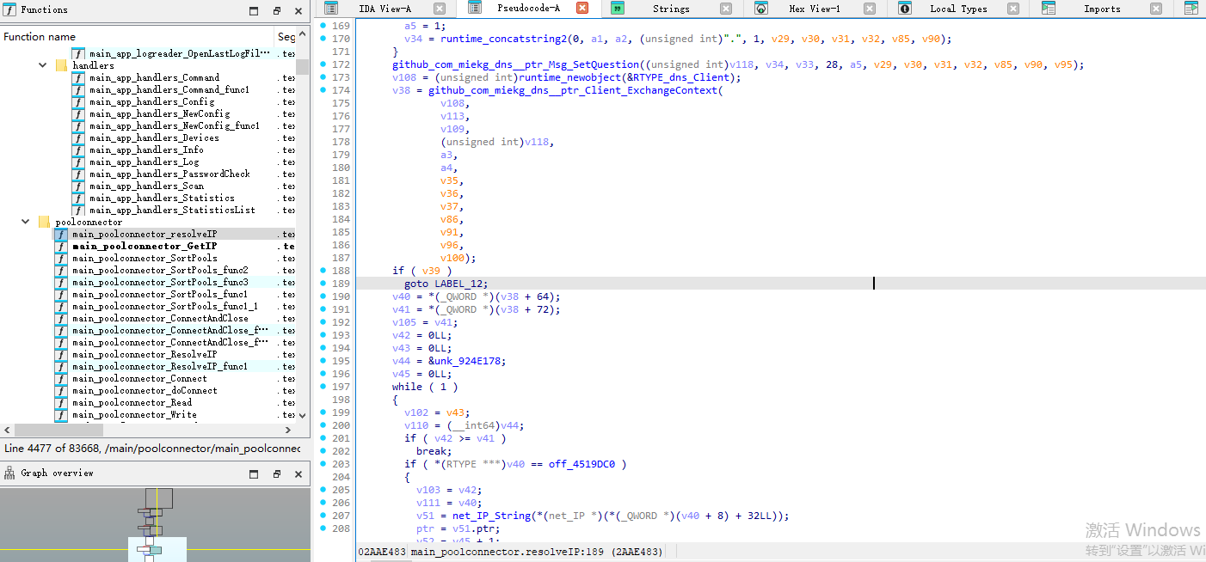This screenshot has width=1206, height=562.
Task: Float the Functions panel
Action: pos(276,11)
